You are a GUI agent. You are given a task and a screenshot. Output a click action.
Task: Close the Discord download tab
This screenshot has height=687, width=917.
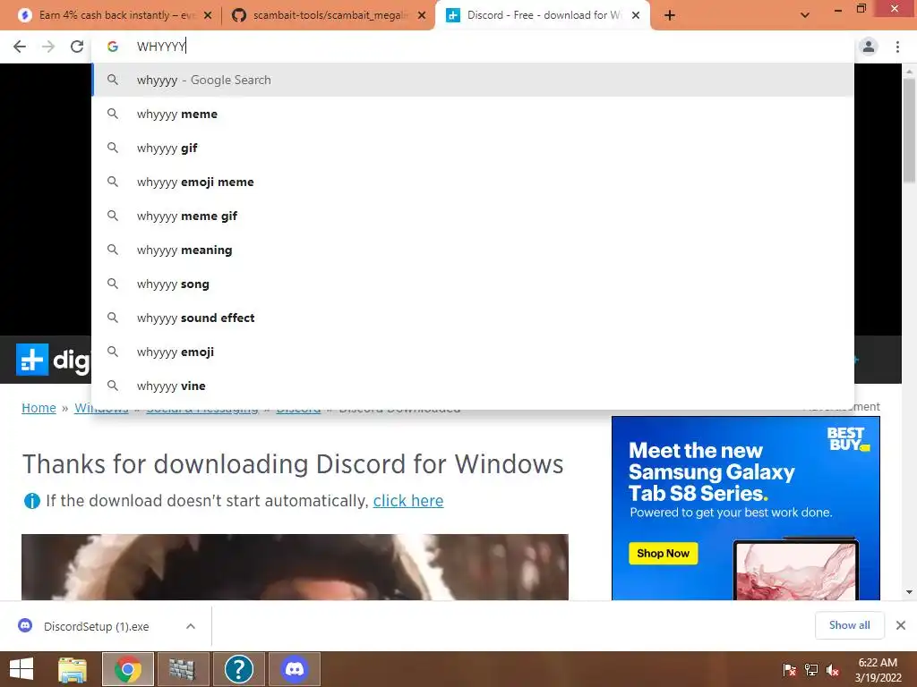(x=636, y=15)
